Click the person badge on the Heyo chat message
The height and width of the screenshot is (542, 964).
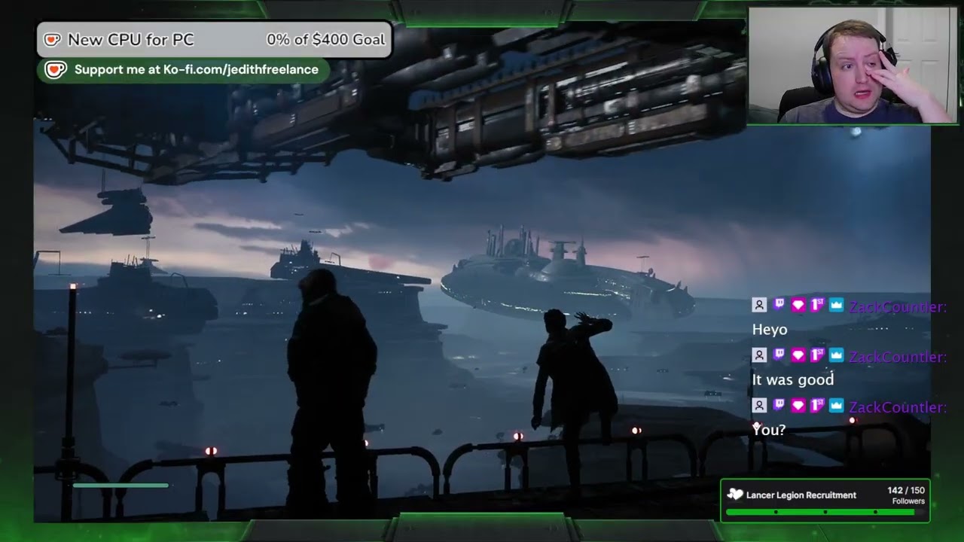tap(759, 305)
